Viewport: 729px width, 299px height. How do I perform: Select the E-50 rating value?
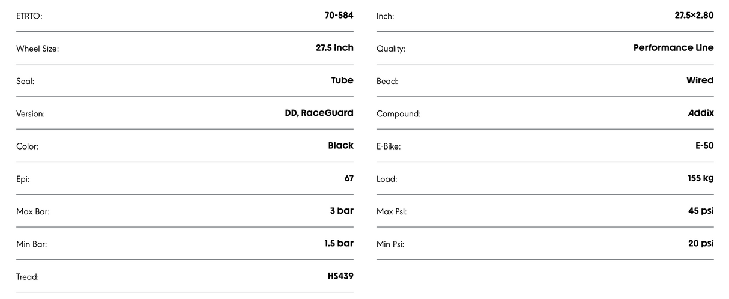click(x=704, y=145)
